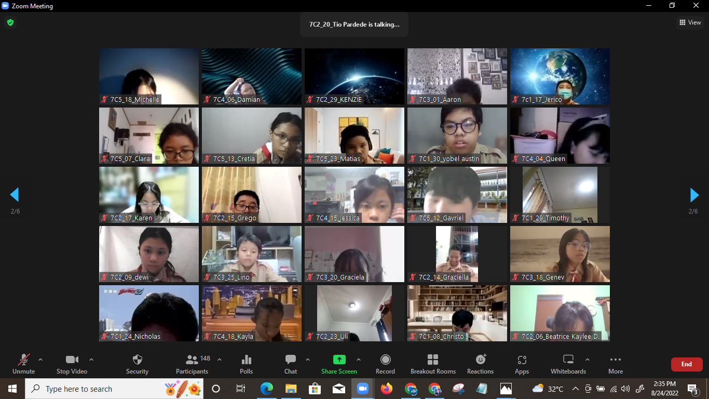Open the View layout menu
Screen dimensions: 709x399
pos(690,22)
